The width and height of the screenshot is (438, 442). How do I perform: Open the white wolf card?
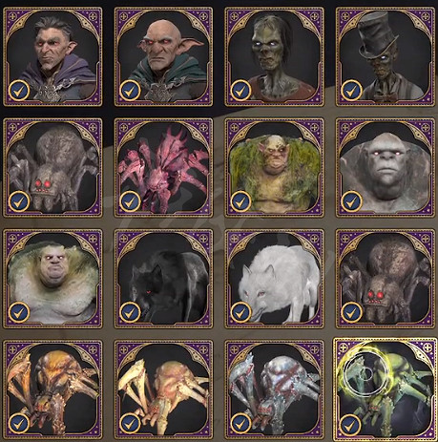pyautogui.click(x=275, y=279)
